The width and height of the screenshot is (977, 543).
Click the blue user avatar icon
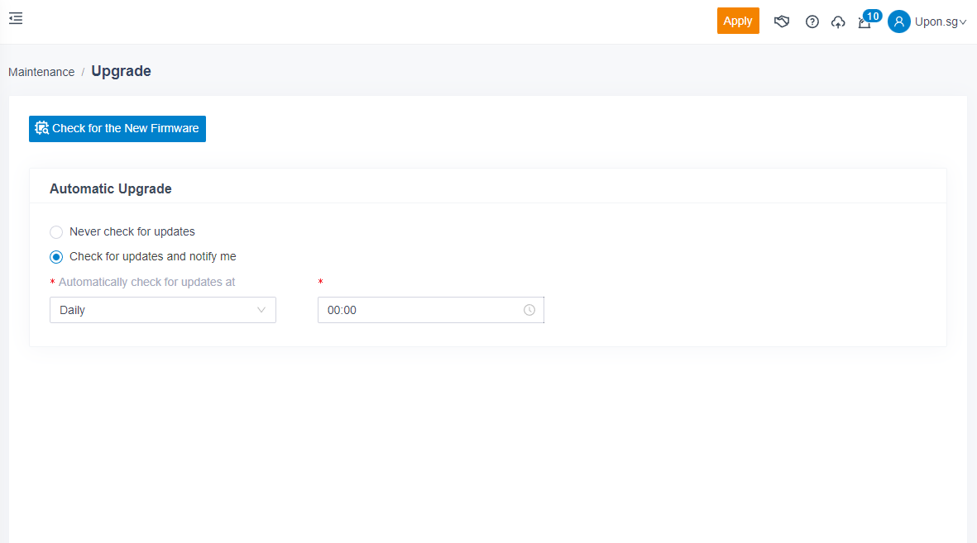tap(899, 21)
